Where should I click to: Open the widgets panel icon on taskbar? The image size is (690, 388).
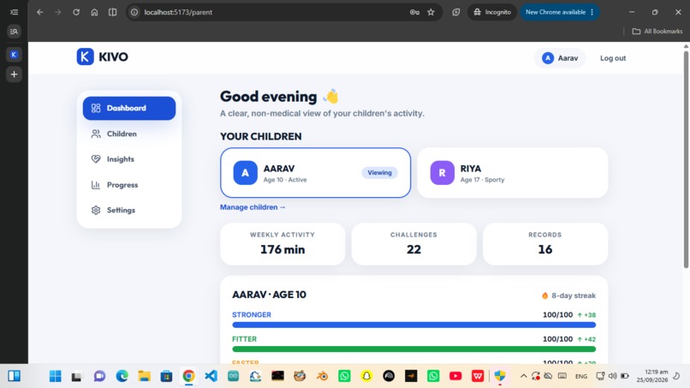pyautogui.click(x=14, y=376)
